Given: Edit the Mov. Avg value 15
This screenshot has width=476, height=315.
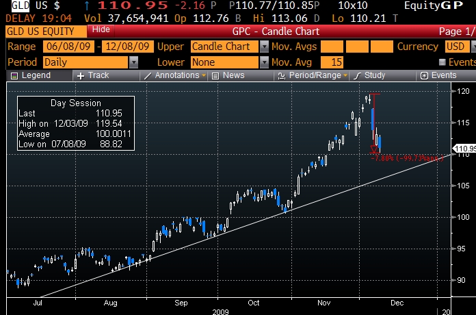Looking at the screenshot, I should [x=332, y=62].
